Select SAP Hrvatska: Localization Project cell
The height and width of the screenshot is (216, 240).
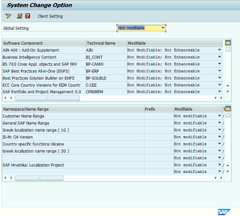click(73, 165)
